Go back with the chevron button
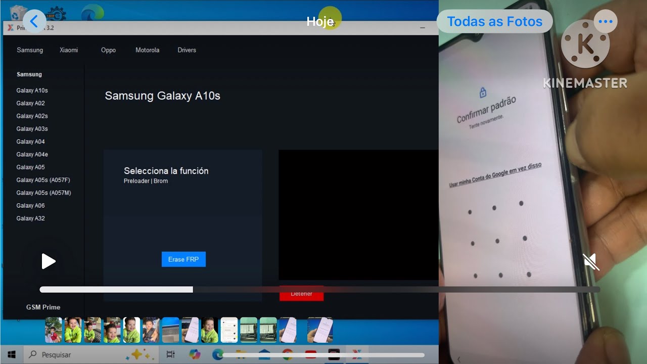The image size is (647, 364). coord(34,21)
